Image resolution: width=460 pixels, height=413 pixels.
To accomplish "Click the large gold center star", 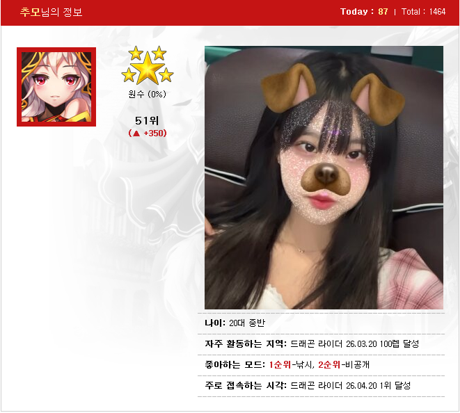I will [148, 69].
